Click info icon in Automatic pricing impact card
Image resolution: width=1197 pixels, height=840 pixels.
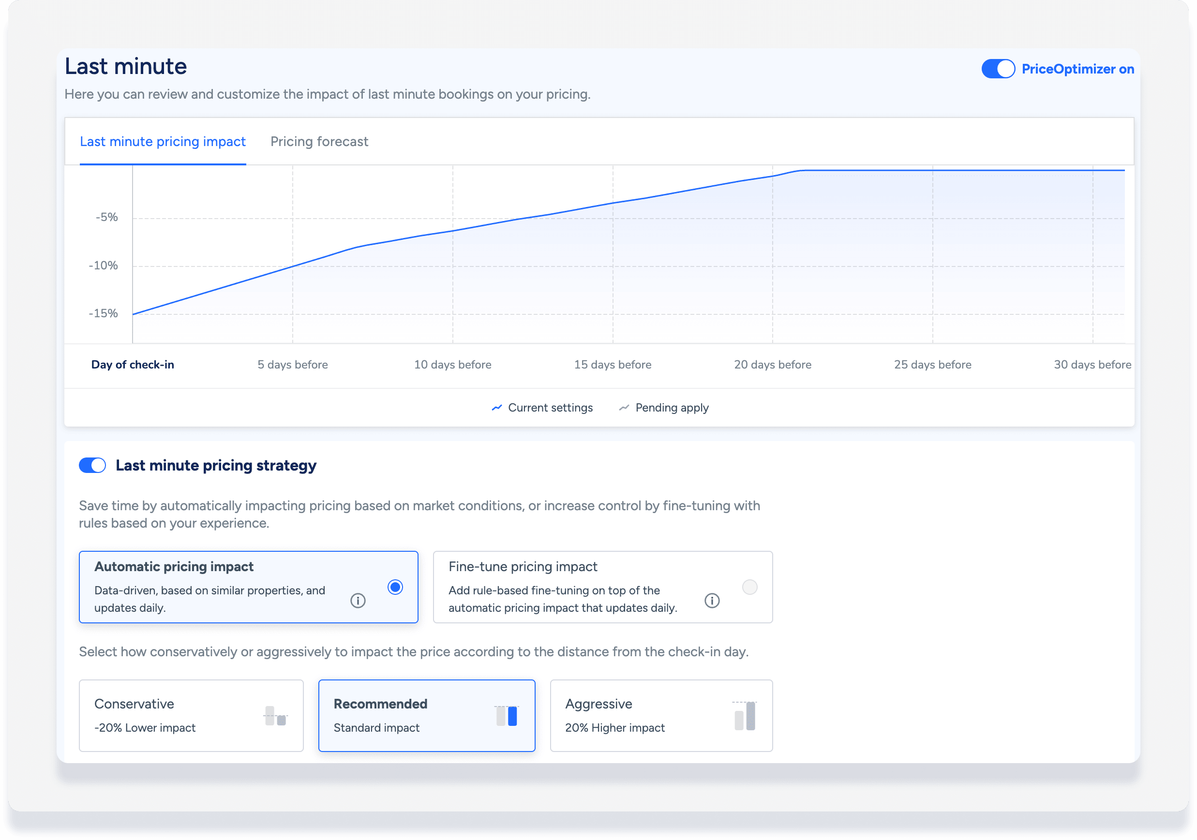358,600
